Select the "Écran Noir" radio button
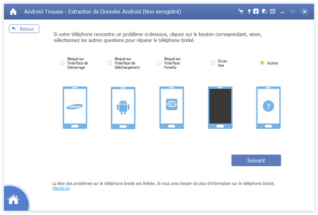The width and height of the screenshot is (318, 215). coord(213,62)
